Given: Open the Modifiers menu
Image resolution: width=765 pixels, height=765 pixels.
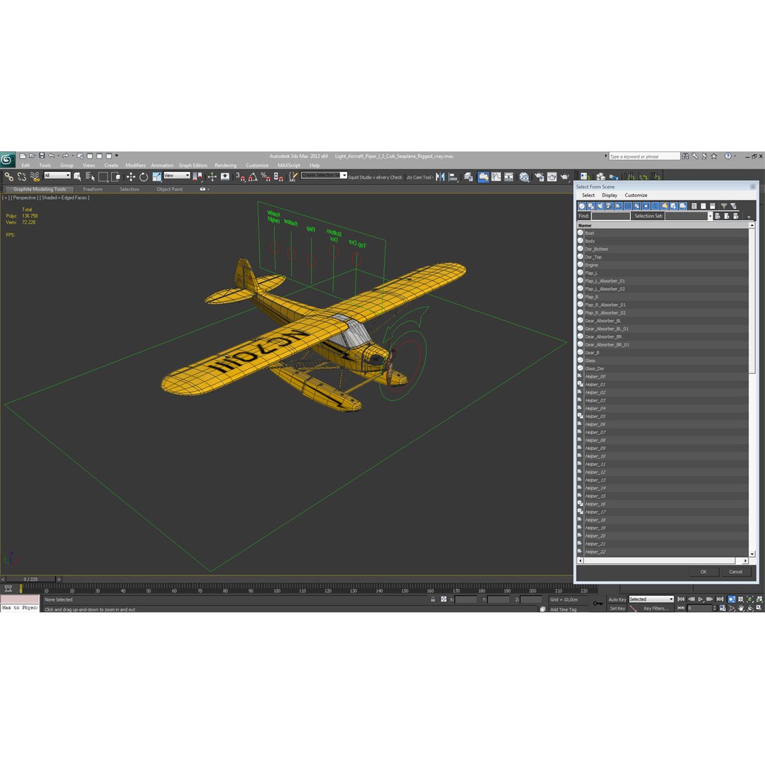Looking at the screenshot, I should coord(135,165).
